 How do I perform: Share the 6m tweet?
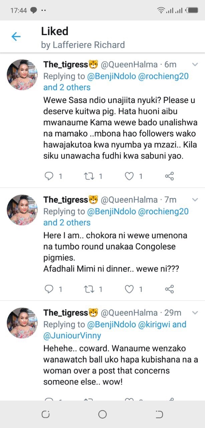click(170, 176)
